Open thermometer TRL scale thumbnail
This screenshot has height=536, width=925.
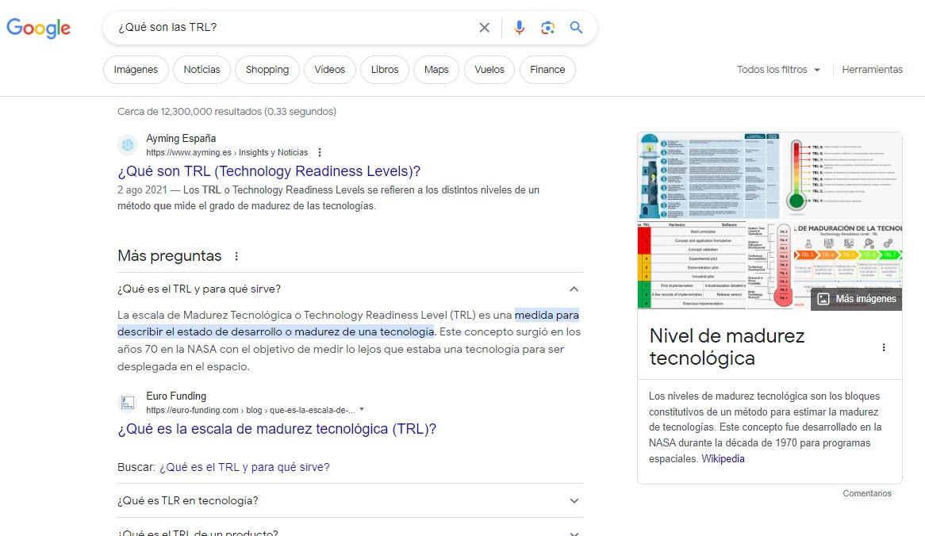[x=842, y=176]
